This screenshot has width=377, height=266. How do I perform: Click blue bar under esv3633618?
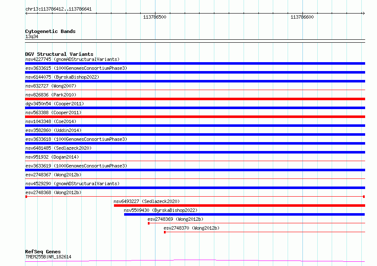[x=195, y=143]
